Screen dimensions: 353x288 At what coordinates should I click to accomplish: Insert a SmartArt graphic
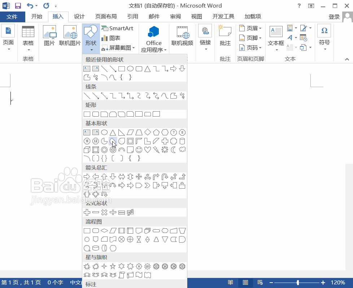pyautogui.click(x=119, y=28)
